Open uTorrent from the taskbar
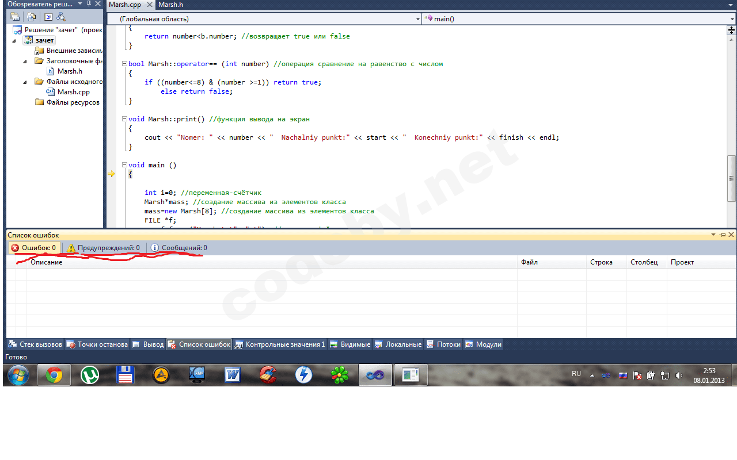Image resolution: width=737 pixels, height=460 pixels. pos(90,375)
